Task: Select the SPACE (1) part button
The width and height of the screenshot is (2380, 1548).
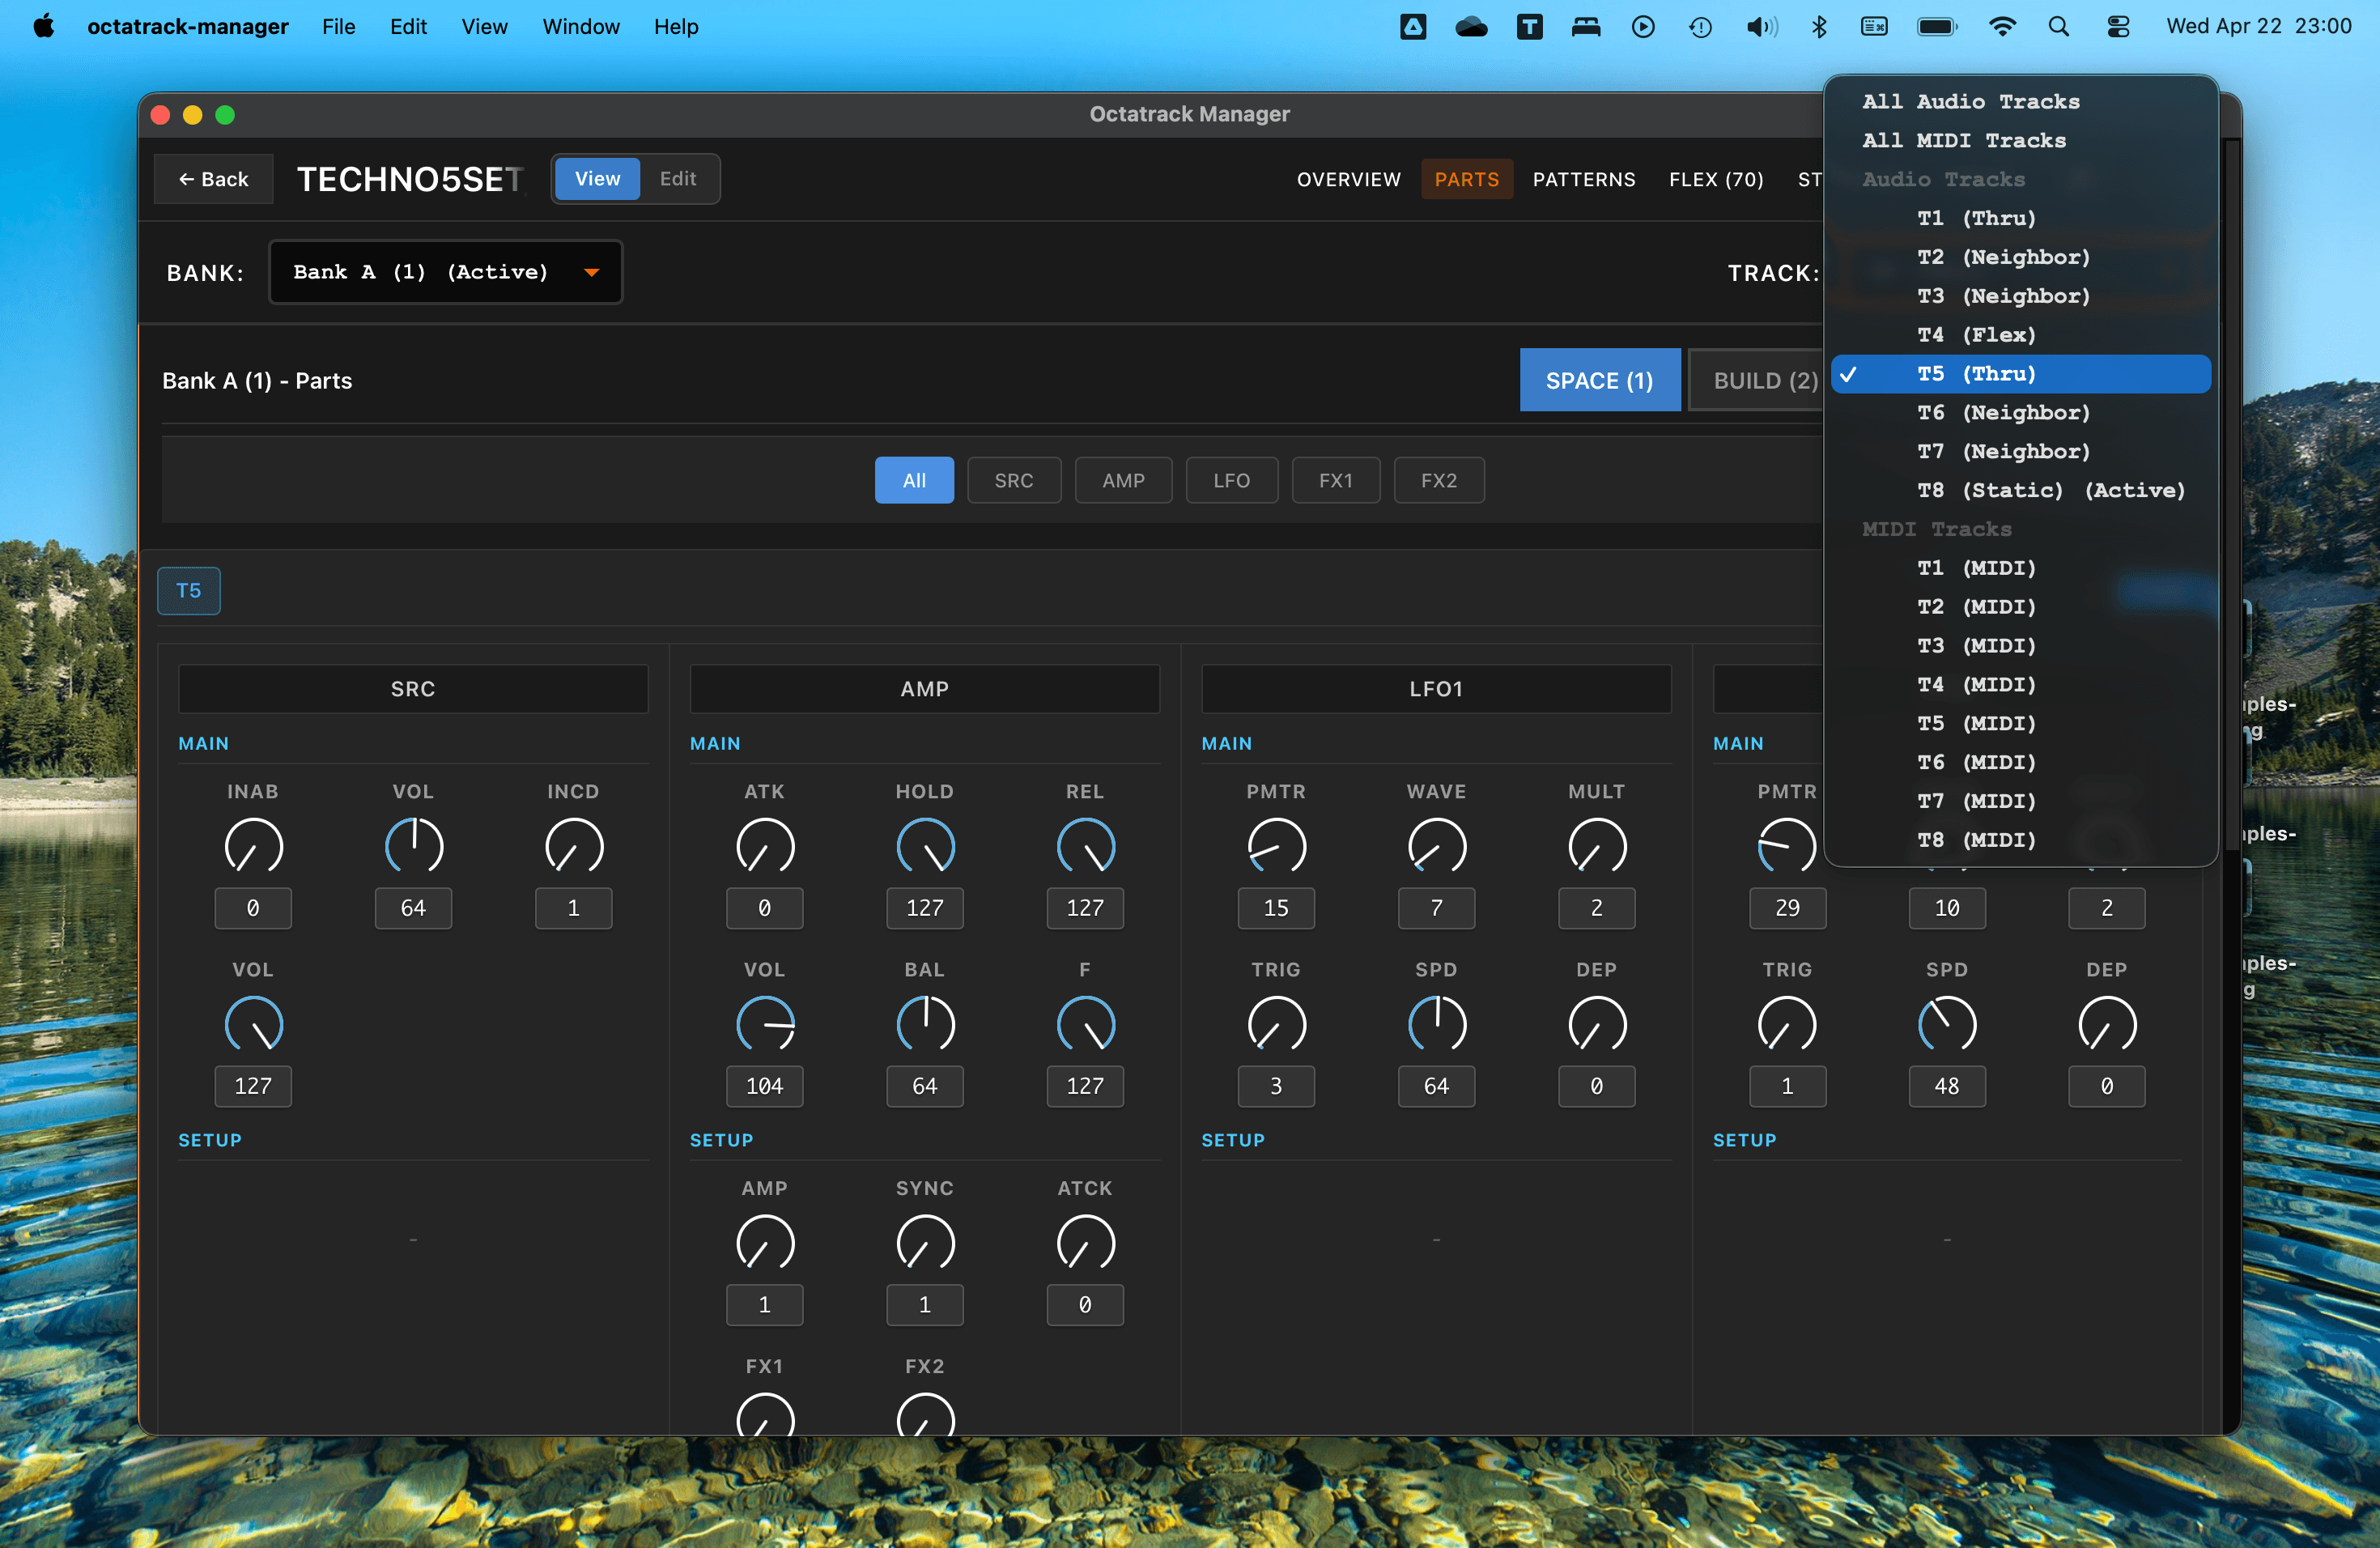Action: coord(1599,380)
